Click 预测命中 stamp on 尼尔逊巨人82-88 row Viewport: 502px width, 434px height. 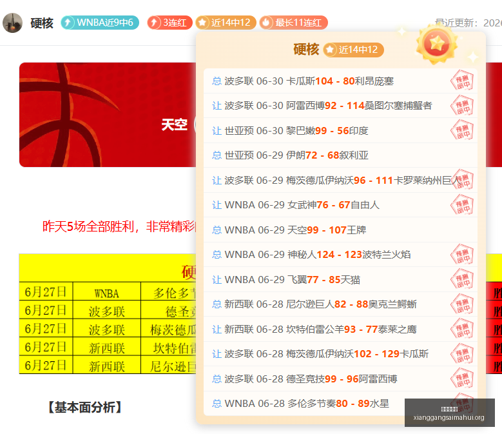(x=462, y=304)
